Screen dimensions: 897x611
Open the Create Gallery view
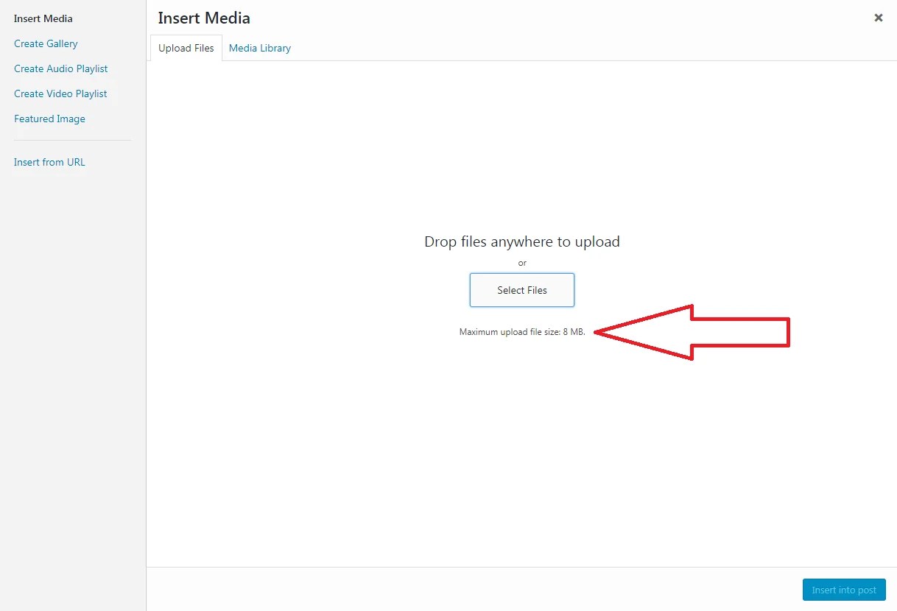point(46,43)
